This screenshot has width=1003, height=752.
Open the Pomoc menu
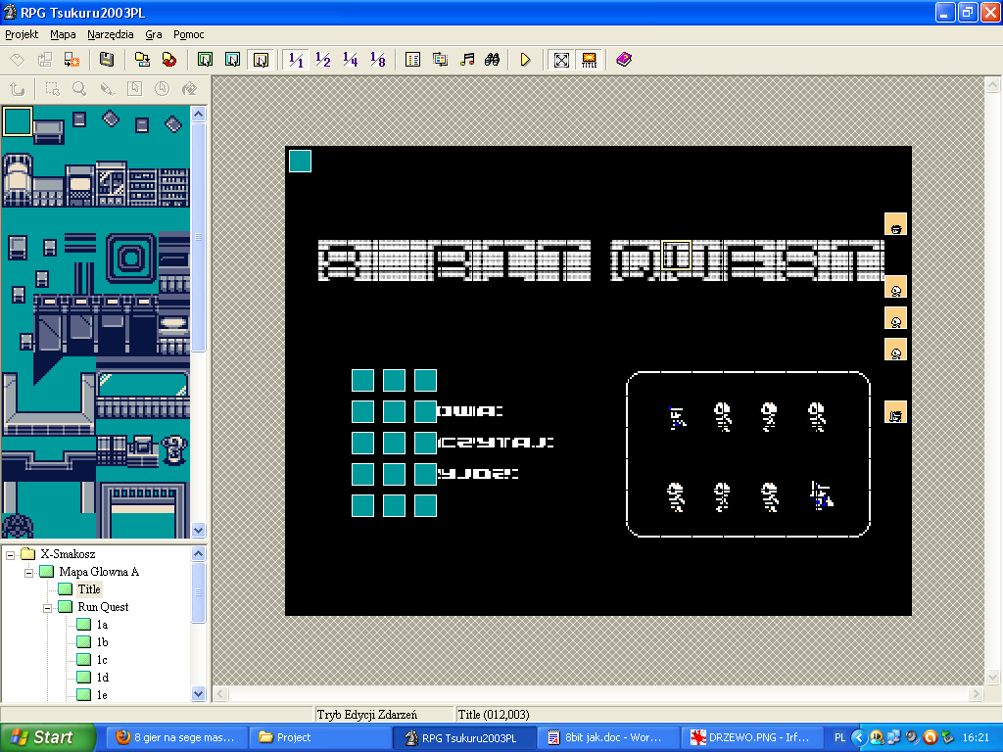point(189,34)
